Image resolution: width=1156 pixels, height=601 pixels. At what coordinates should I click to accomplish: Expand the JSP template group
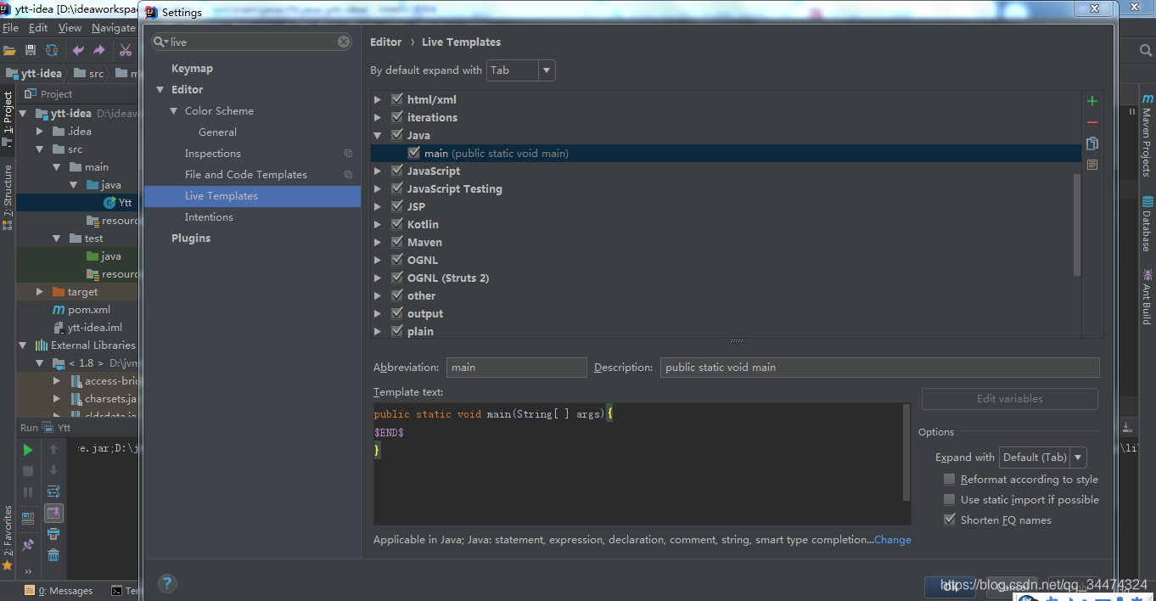(378, 206)
